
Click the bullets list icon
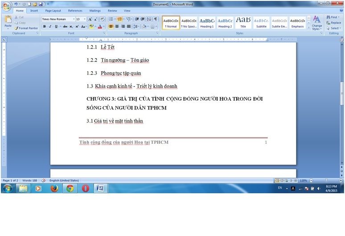point(111,19)
